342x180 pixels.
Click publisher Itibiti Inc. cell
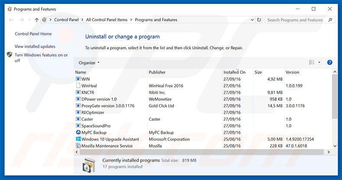click(157, 93)
